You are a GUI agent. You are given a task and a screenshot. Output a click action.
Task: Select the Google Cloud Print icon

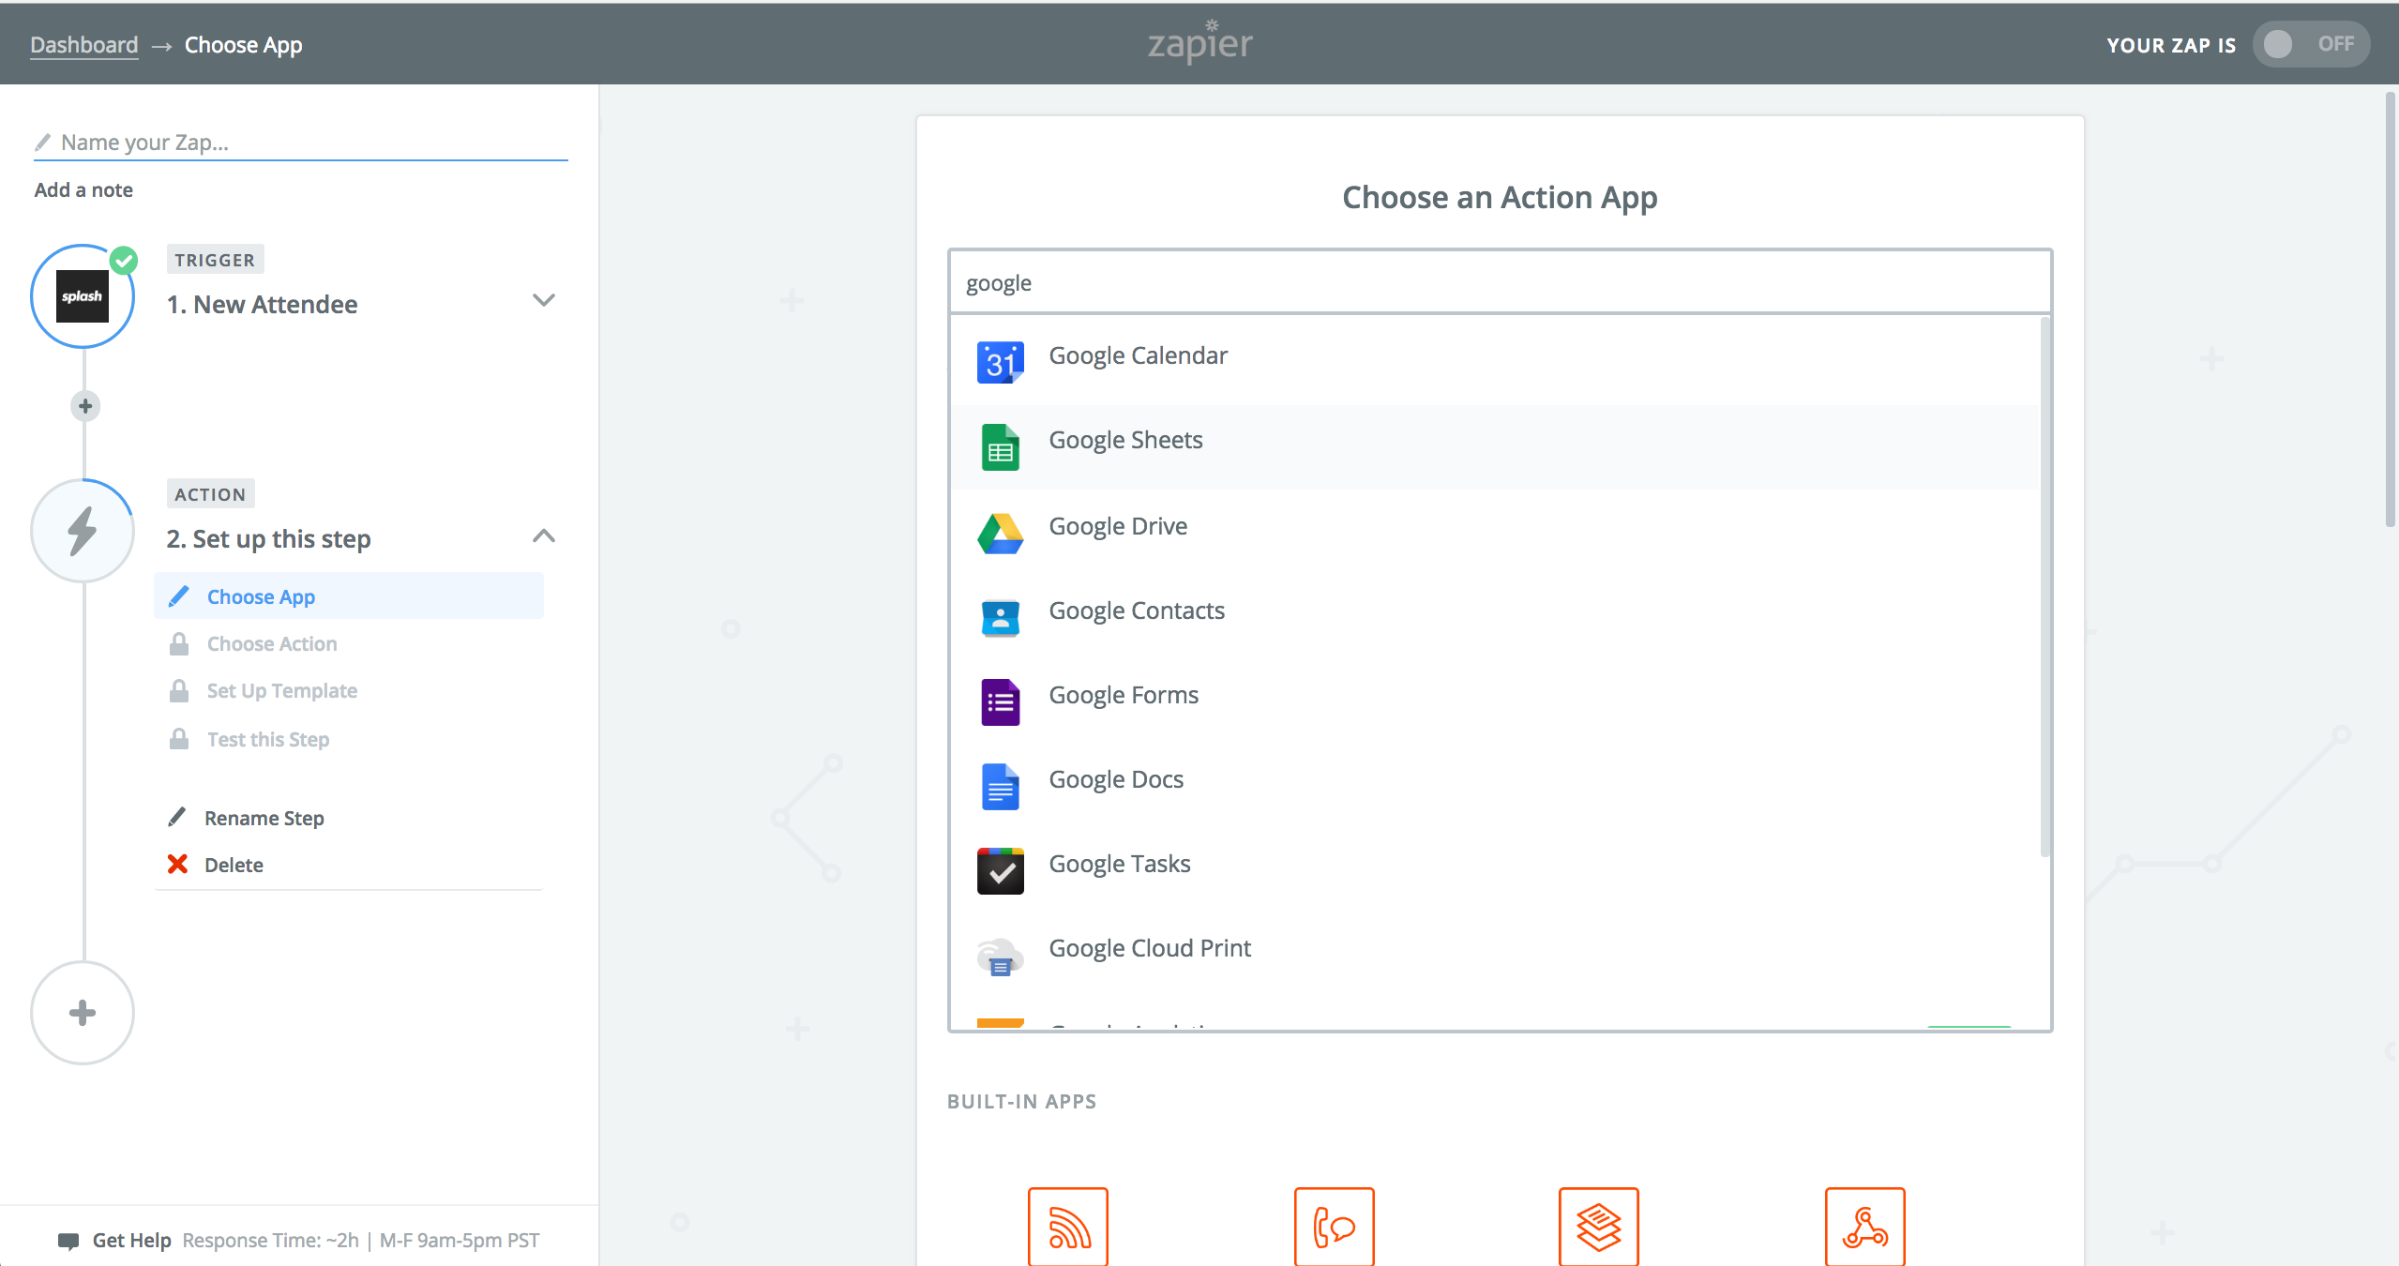[x=1000, y=957]
